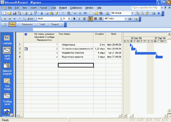171x122 pixels.
Task: Toggle Align Right button
Action: 100,19
